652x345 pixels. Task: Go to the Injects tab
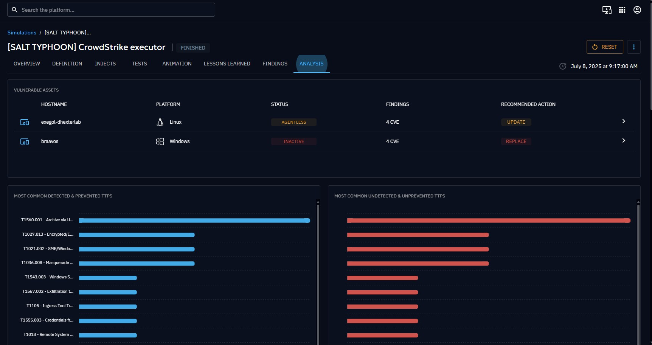105,64
